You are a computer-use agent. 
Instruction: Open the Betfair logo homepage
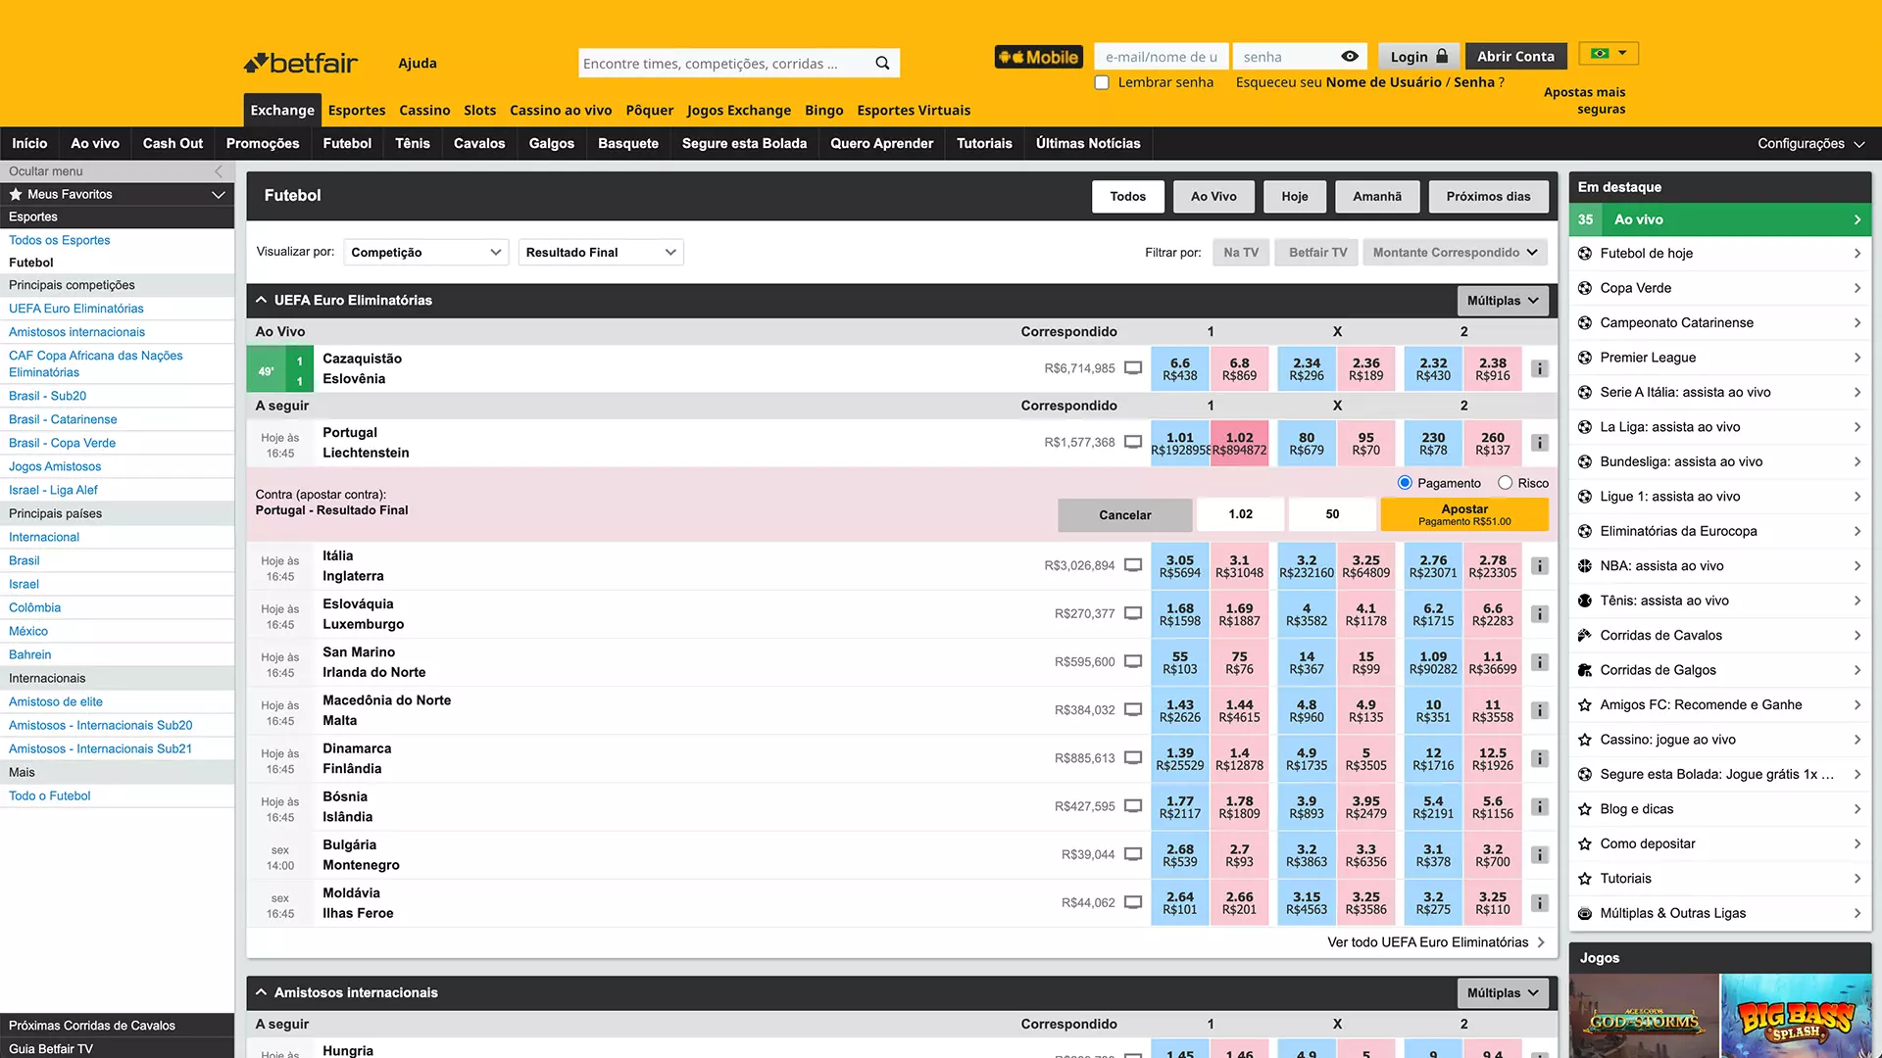301,63
